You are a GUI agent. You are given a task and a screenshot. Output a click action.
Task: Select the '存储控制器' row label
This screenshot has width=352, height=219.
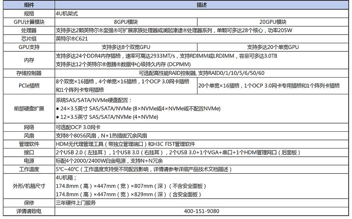[29, 73]
